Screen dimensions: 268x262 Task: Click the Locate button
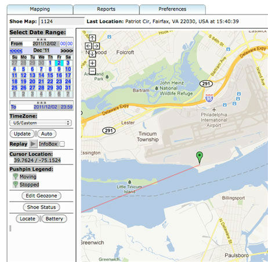(27, 218)
